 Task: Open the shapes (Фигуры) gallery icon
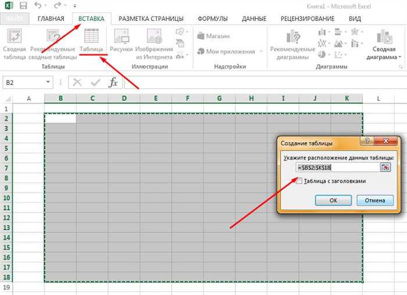point(180,32)
